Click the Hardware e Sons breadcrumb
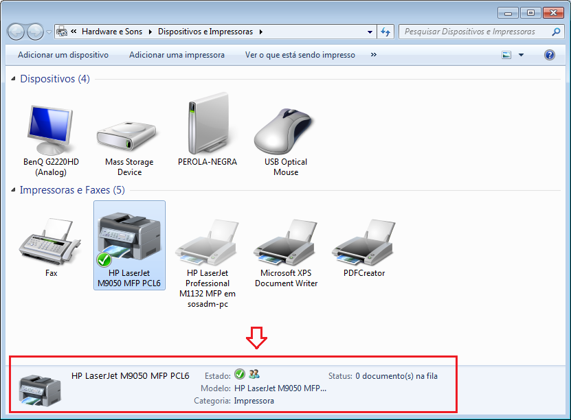This screenshot has width=571, height=420. 112,32
